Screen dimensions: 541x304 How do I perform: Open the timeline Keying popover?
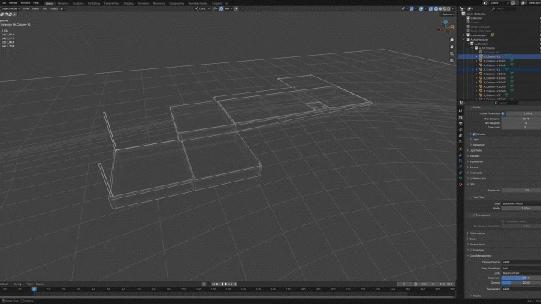pyautogui.click(x=17, y=284)
